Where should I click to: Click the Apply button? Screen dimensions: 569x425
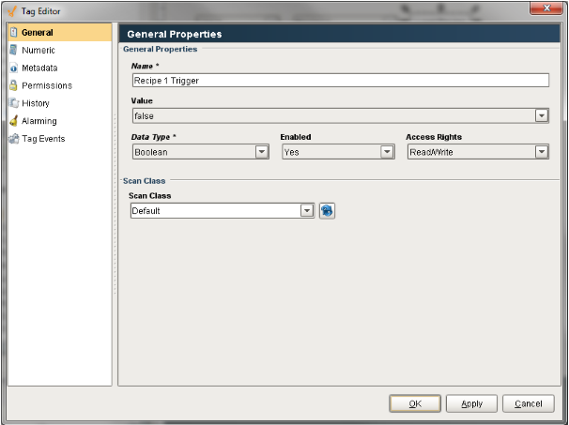point(471,403)
